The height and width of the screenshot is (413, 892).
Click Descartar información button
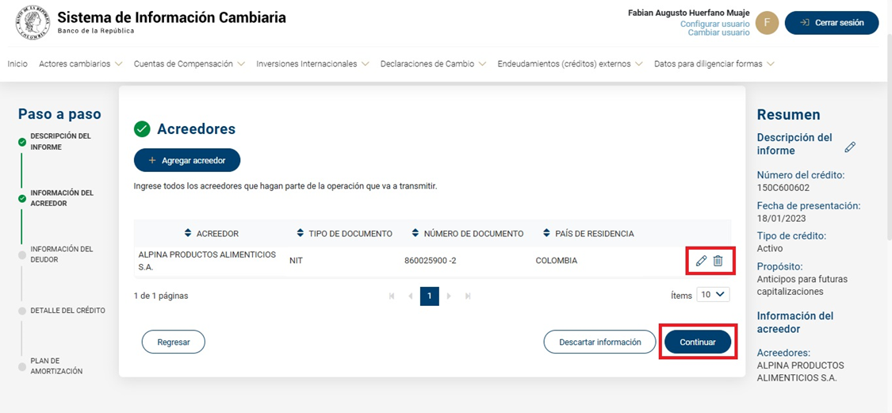click(599, 342)
